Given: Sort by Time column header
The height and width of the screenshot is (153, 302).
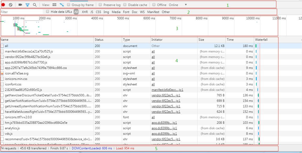Looking at the screenshot, I should (x=240, y=40).
